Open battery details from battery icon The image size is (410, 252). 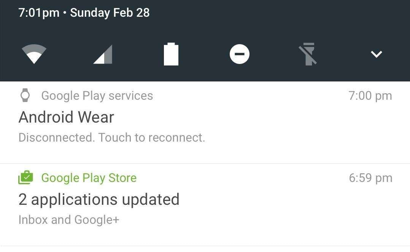pyautogui.click(x=171, y=54)
